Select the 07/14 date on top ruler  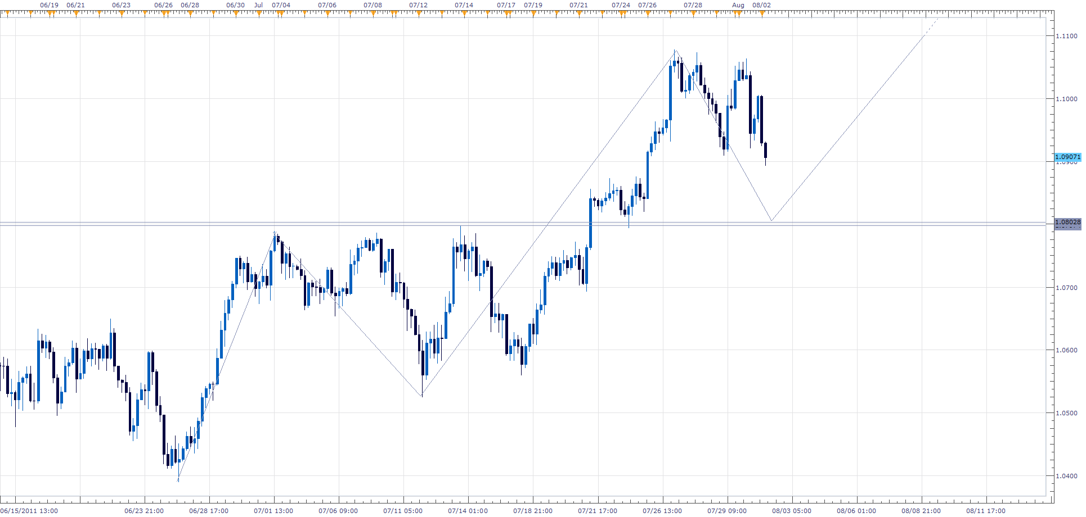(464, 5)
